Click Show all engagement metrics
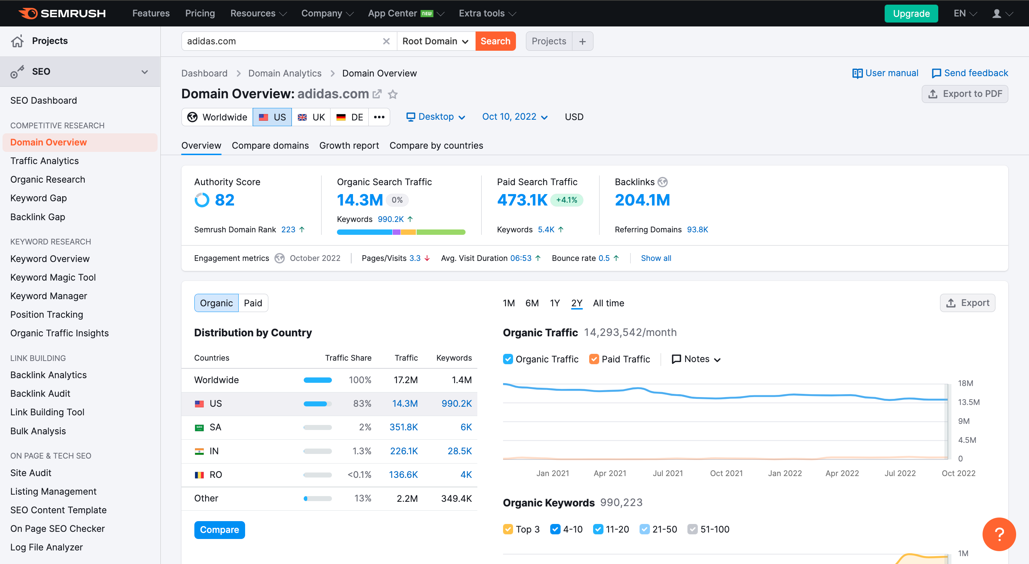1029x564 pixels. [x=656, y=258]
